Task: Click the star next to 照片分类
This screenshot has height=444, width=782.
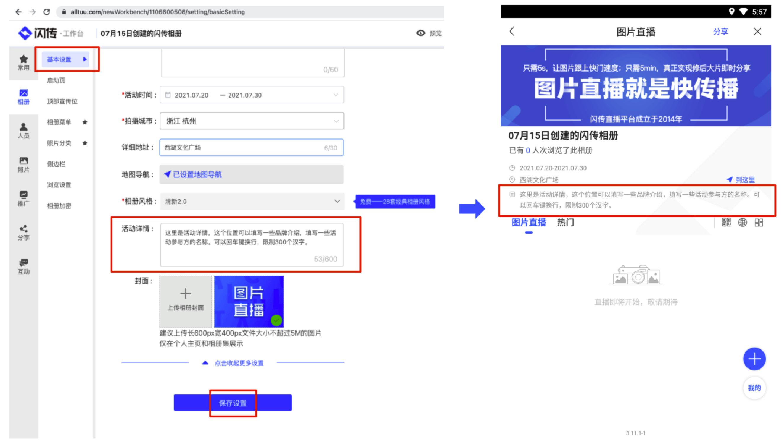Action: click(x=85, y=143)
